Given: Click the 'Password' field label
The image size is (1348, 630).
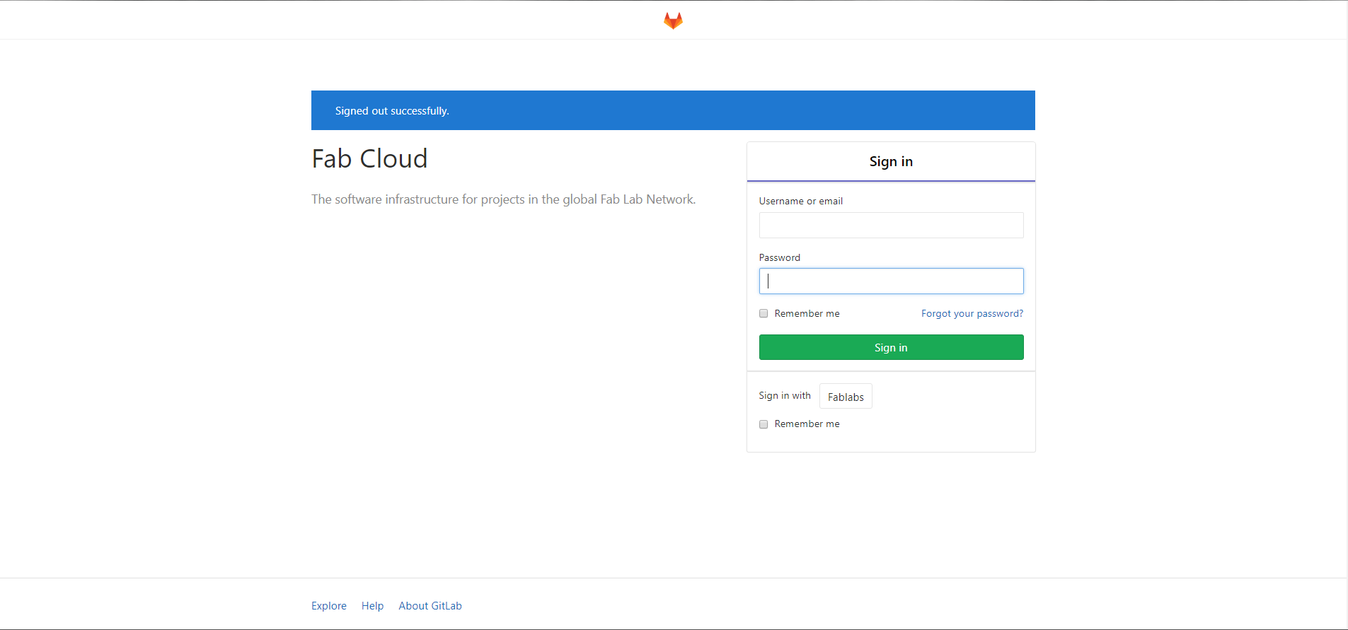Looking at the screenshot, I should click(x=780, y=257).
